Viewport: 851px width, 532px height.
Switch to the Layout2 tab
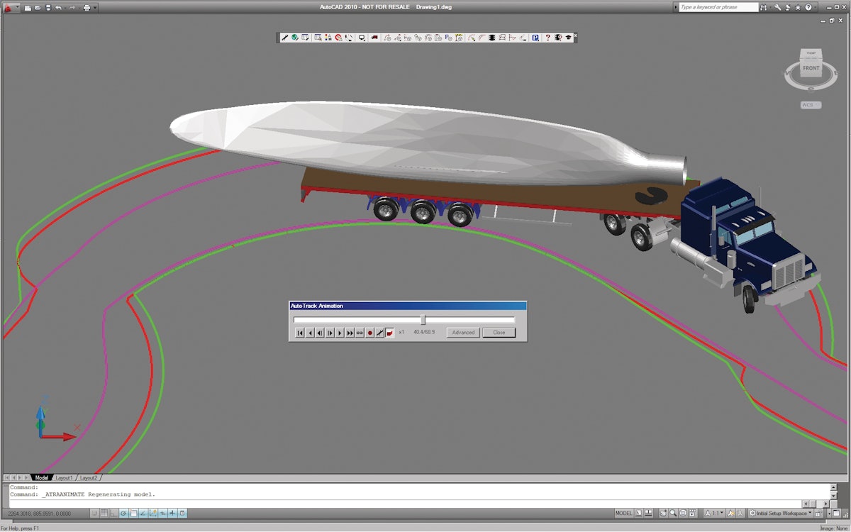(x=88, y=478)
